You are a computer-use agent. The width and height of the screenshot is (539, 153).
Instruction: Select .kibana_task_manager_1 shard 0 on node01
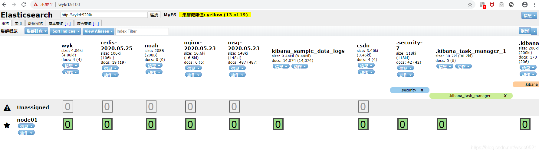[442, 124]
